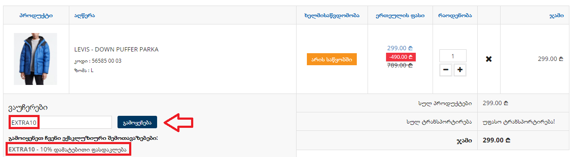Click the red -490.00 discount badge
Viewport: 572px width, 157px height.
pyautogui.click(x=401, y=57)
